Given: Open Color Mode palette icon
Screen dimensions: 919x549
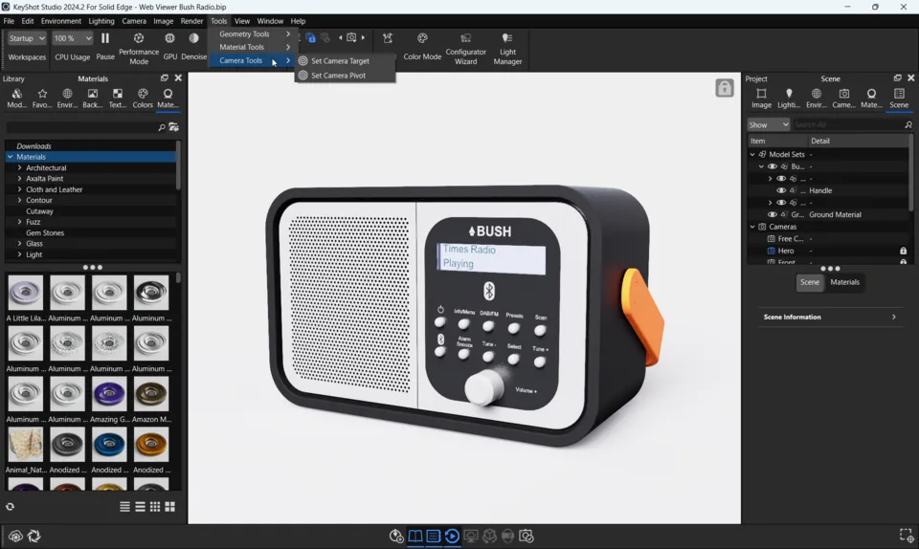Looking at the screenshot, I should [x=422, y=38].
